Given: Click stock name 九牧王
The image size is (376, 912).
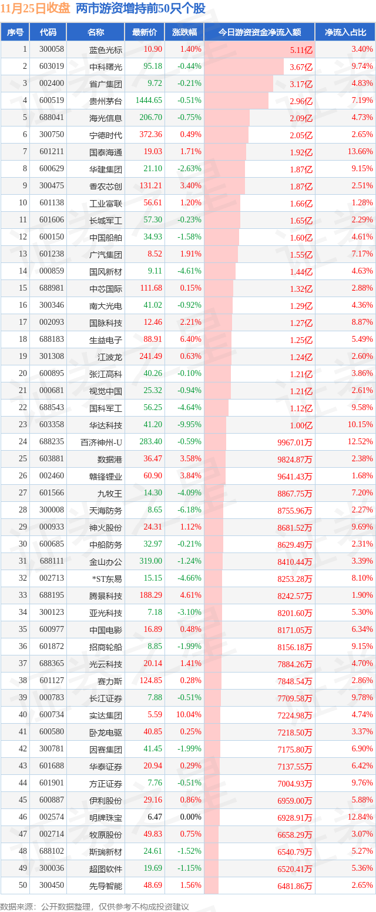Looking at the screenshot, I should click(x=110, y=493).
